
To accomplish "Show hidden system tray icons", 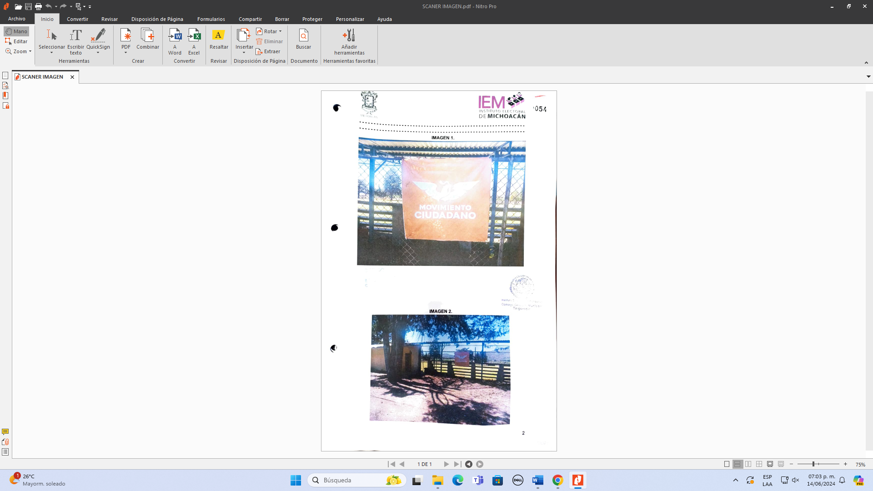I will click(735, 480).
